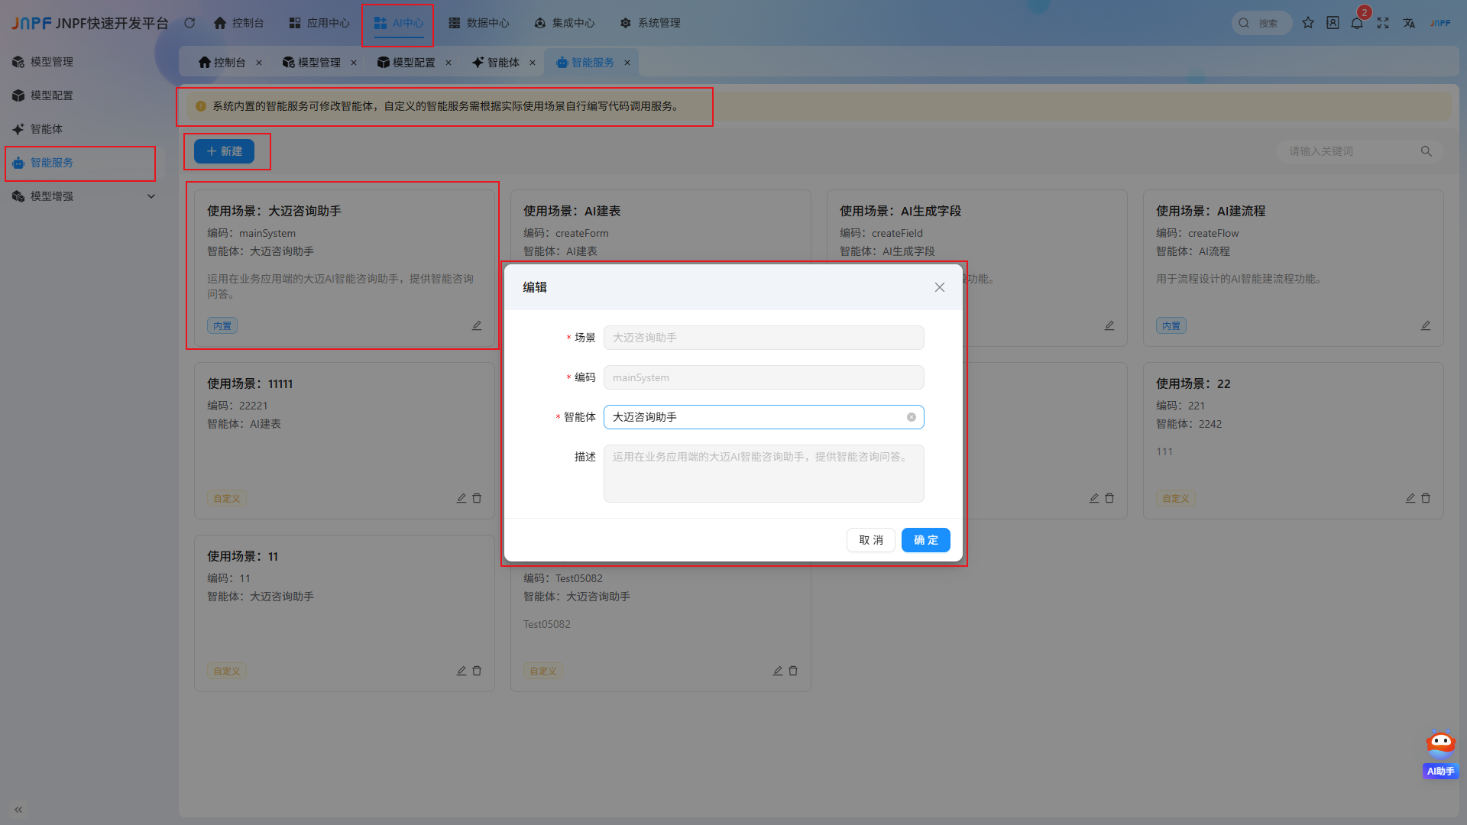Focus the 请输入关键词 search field
1467x825 pixels.
(x=1352, y=151)
